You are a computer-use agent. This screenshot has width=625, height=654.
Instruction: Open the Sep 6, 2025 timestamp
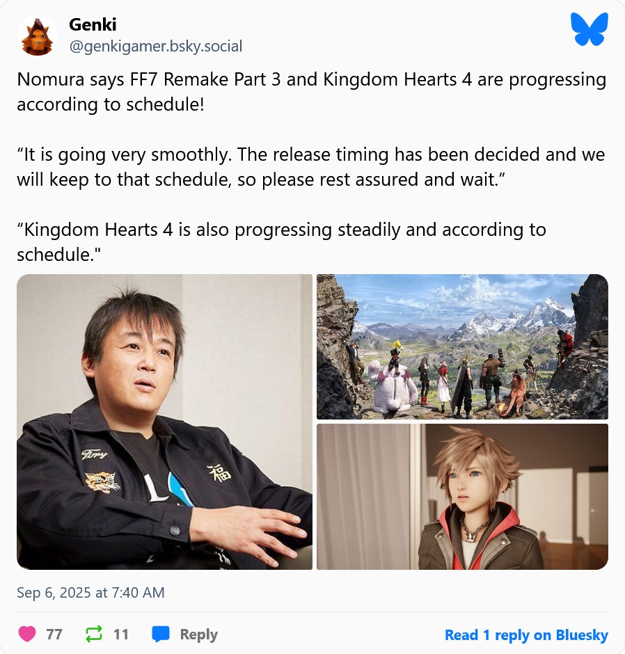click(90, 592)
